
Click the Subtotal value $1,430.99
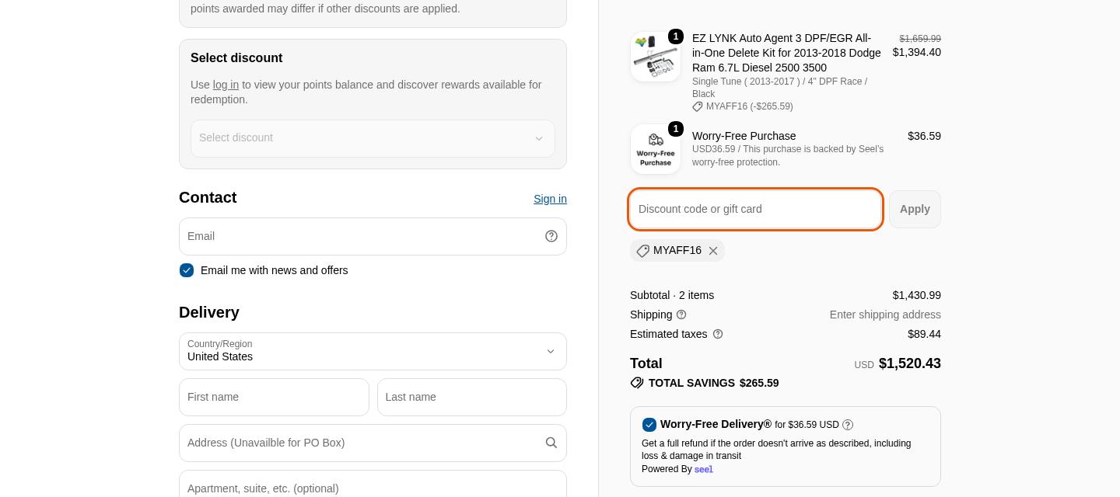916,295
